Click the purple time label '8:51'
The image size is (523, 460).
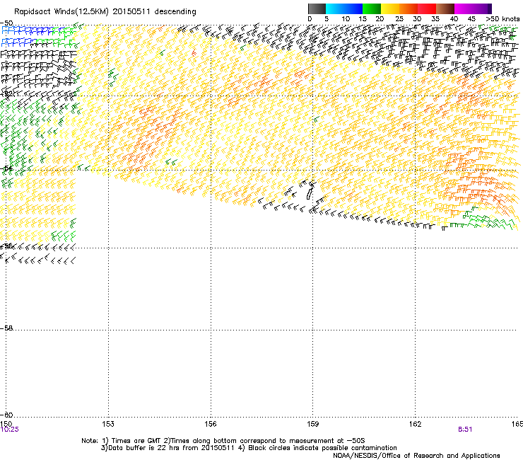tap(465, 430)
